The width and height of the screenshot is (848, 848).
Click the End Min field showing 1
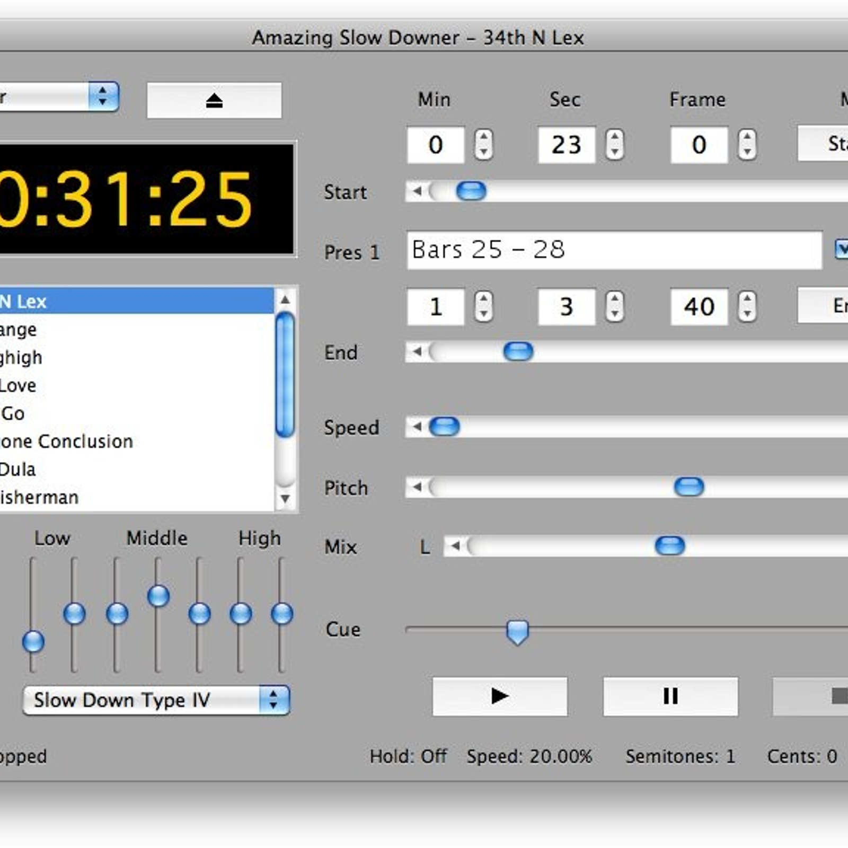pos(436,306)
